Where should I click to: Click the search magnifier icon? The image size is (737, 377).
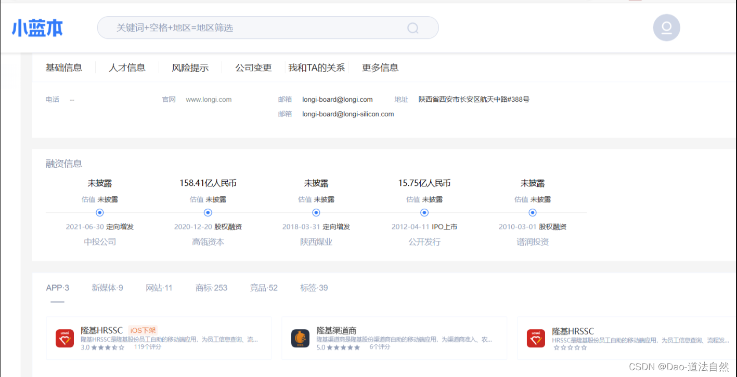pos(412,28)
